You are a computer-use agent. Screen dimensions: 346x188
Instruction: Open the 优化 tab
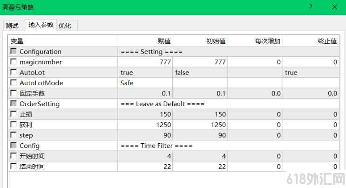point(65,26)
